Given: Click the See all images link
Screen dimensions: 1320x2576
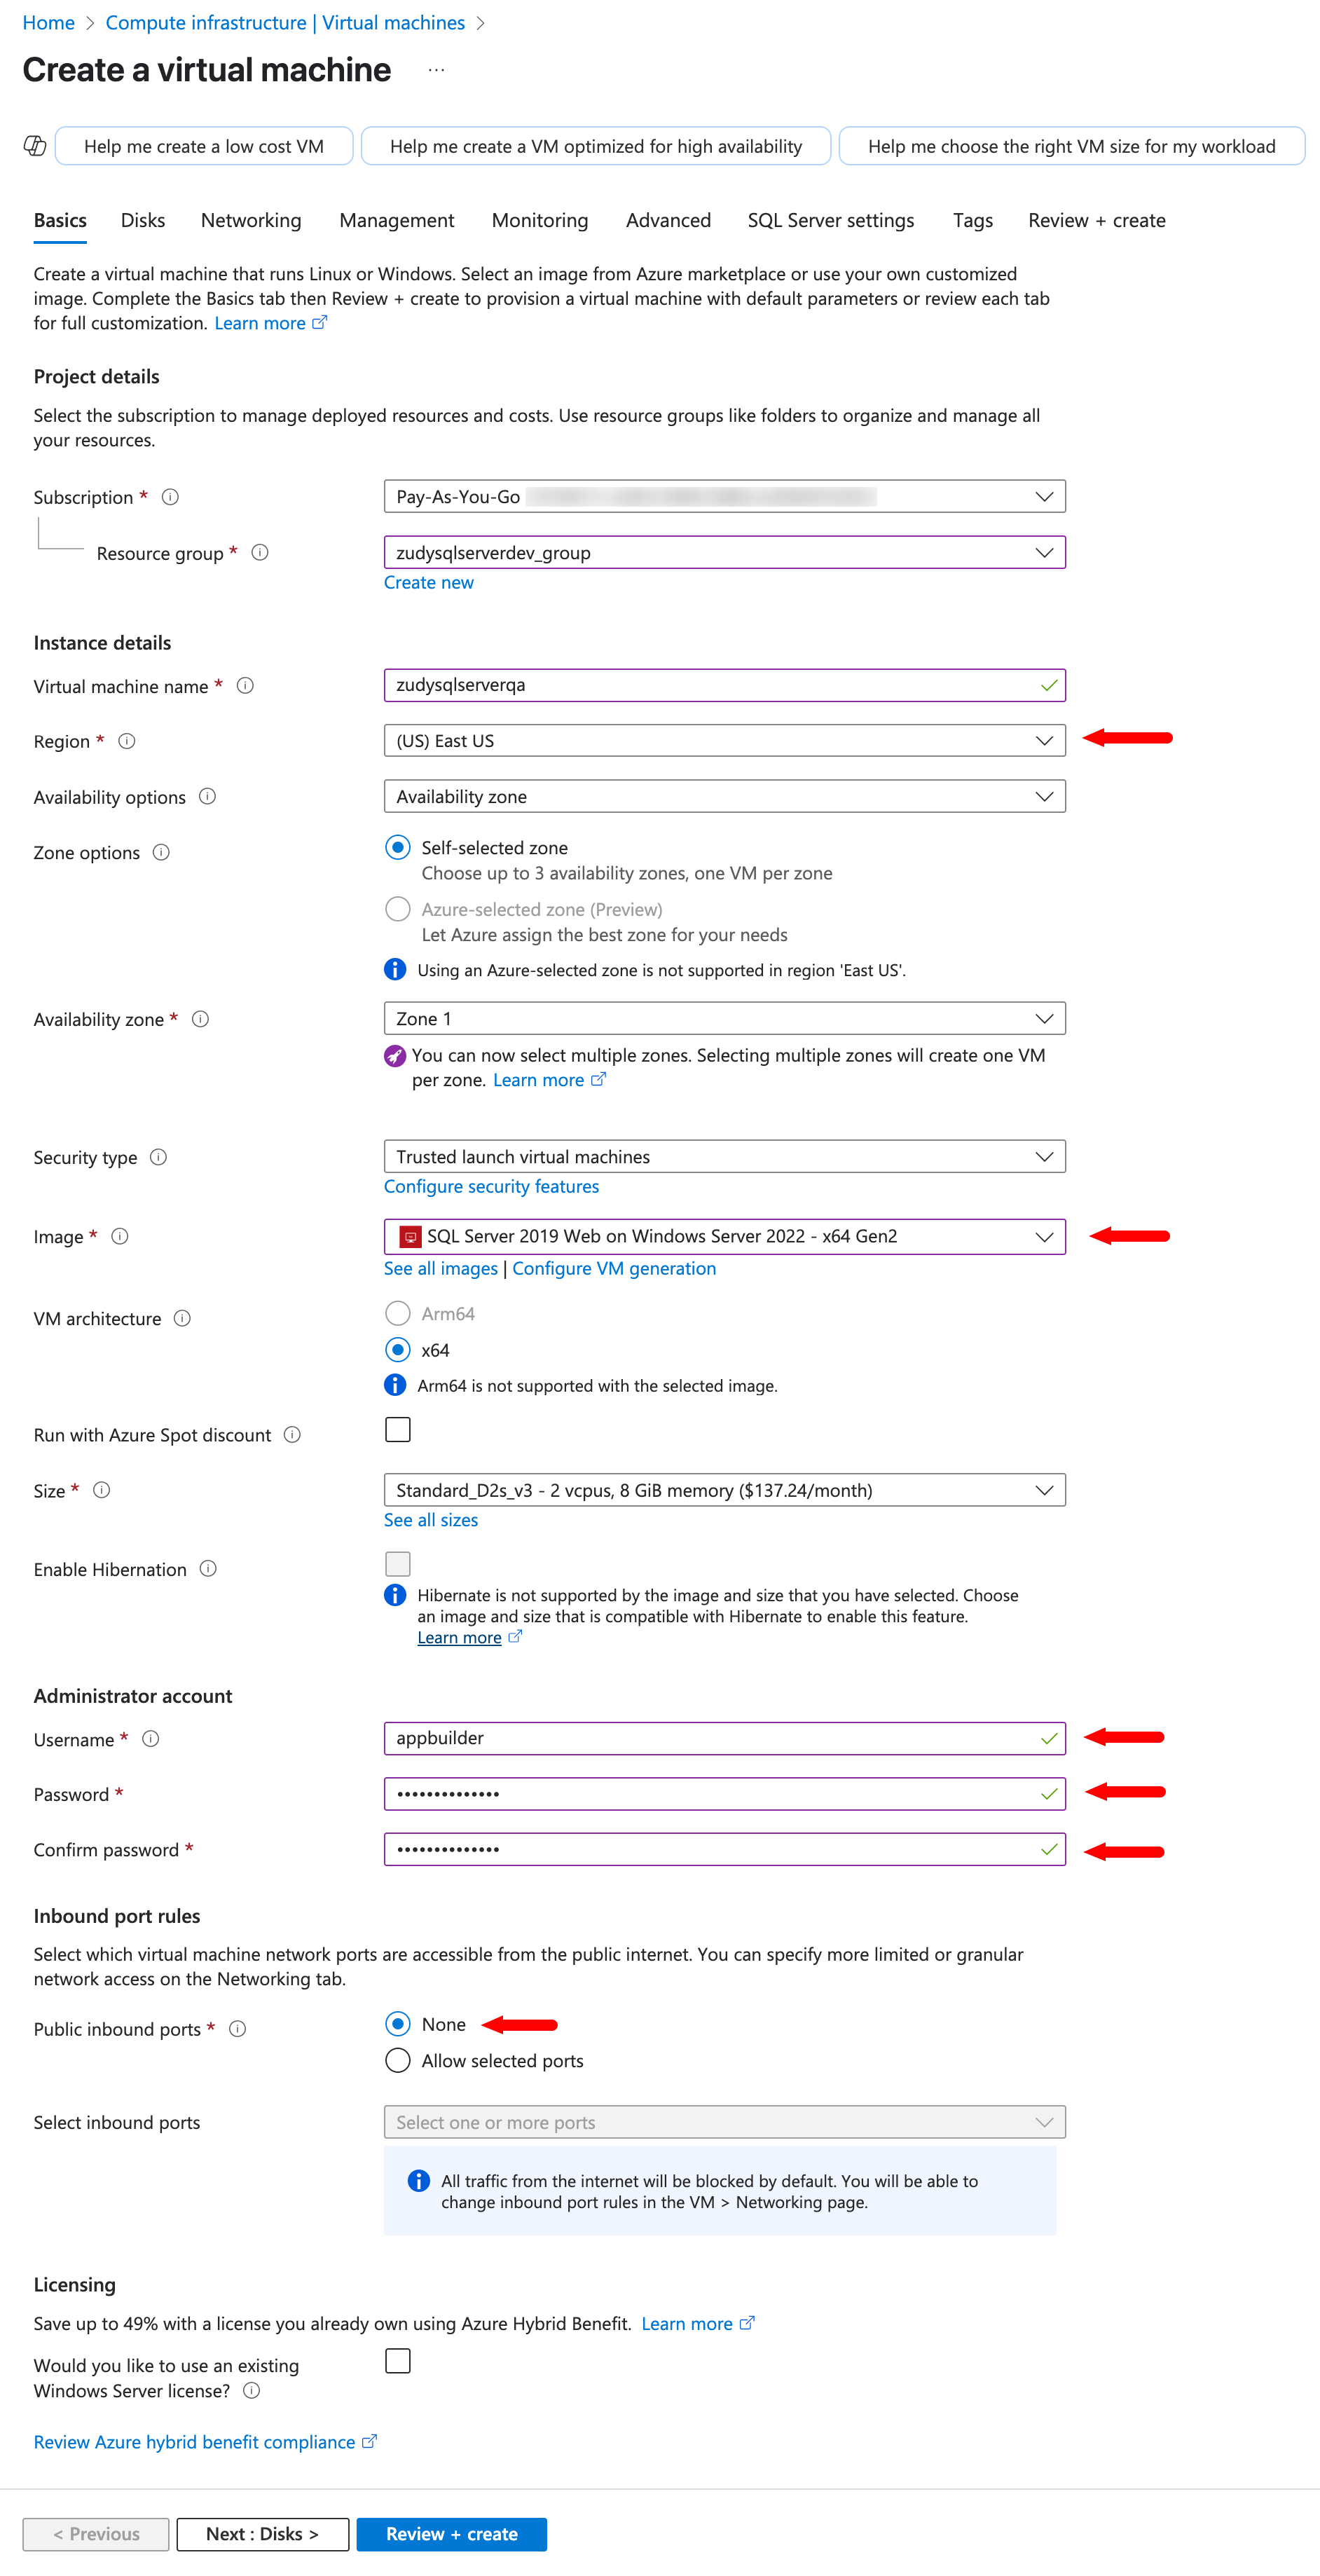Looking at the screenshot, I should tap(441, 1268).
